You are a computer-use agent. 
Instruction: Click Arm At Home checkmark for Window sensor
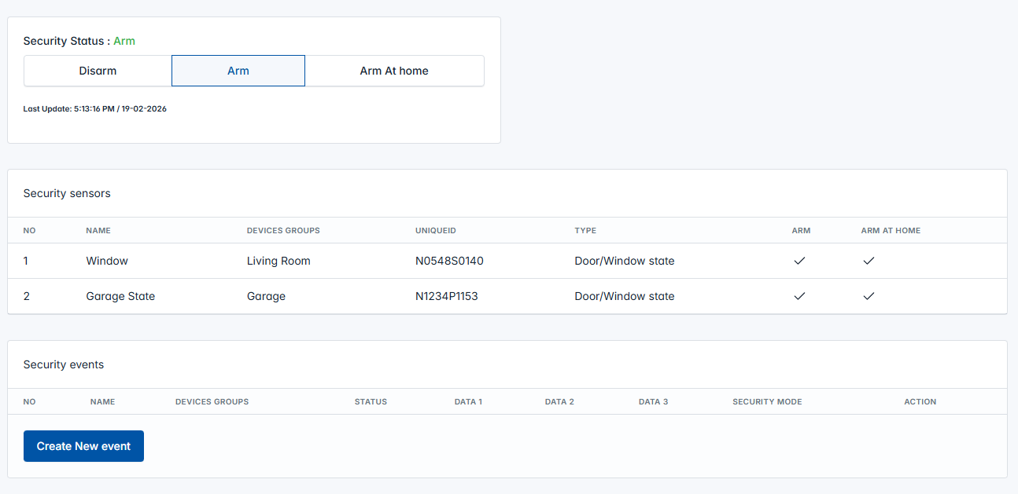(x=869, y=261)
